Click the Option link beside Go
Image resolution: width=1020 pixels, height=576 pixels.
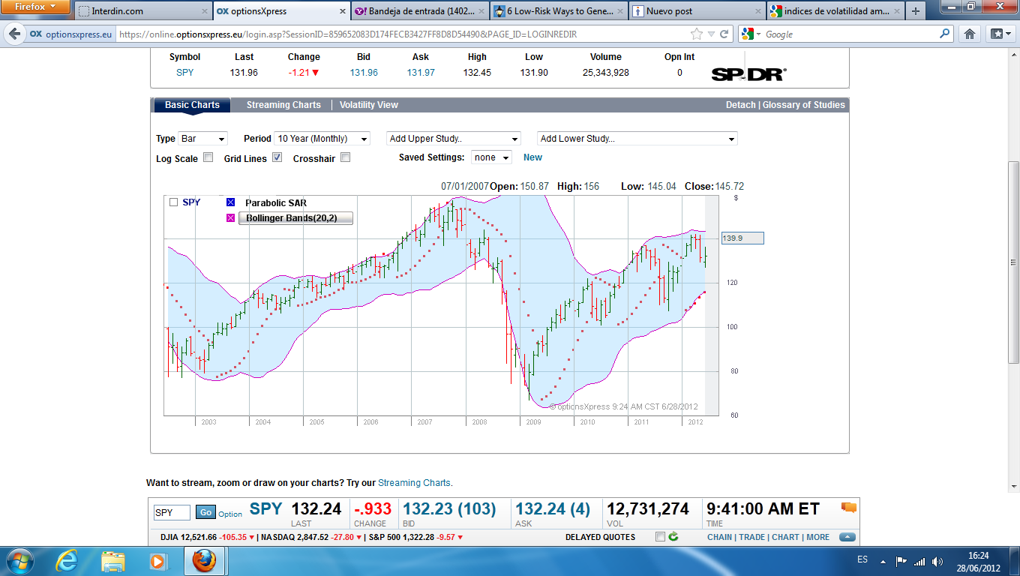pos(230,514)
